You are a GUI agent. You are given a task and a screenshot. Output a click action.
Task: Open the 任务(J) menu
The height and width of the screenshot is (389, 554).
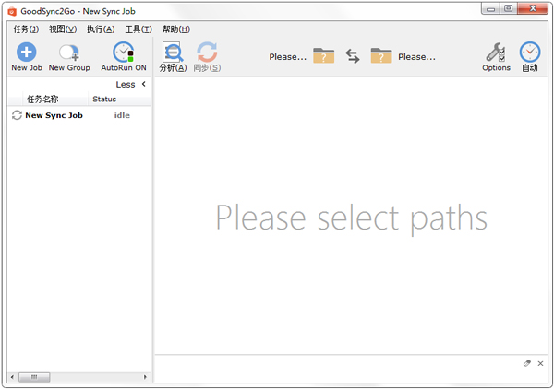click(26, 29)
